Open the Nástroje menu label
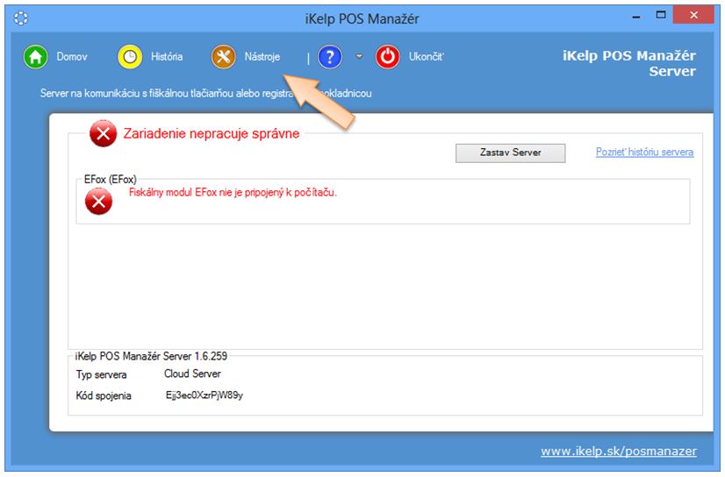The width and height of the screenshot is (725, 477). coord(262,57)
